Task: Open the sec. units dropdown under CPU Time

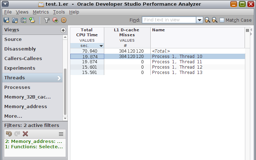Action: (x=101, y=46)
